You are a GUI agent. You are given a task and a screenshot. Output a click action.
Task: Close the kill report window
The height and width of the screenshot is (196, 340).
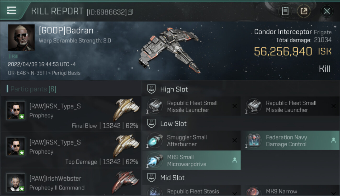[x=327, y=11]
